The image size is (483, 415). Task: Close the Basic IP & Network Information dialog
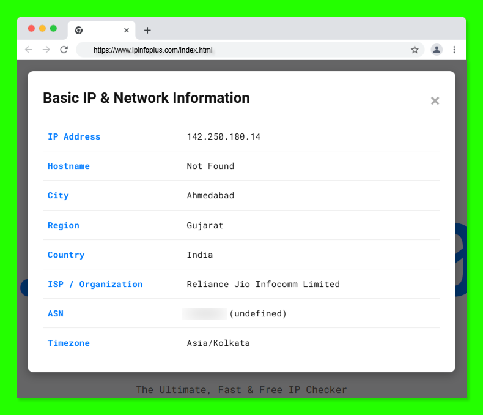click(435, 100)
